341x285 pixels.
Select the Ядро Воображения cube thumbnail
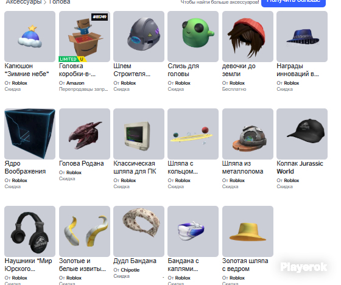point(30,134)
